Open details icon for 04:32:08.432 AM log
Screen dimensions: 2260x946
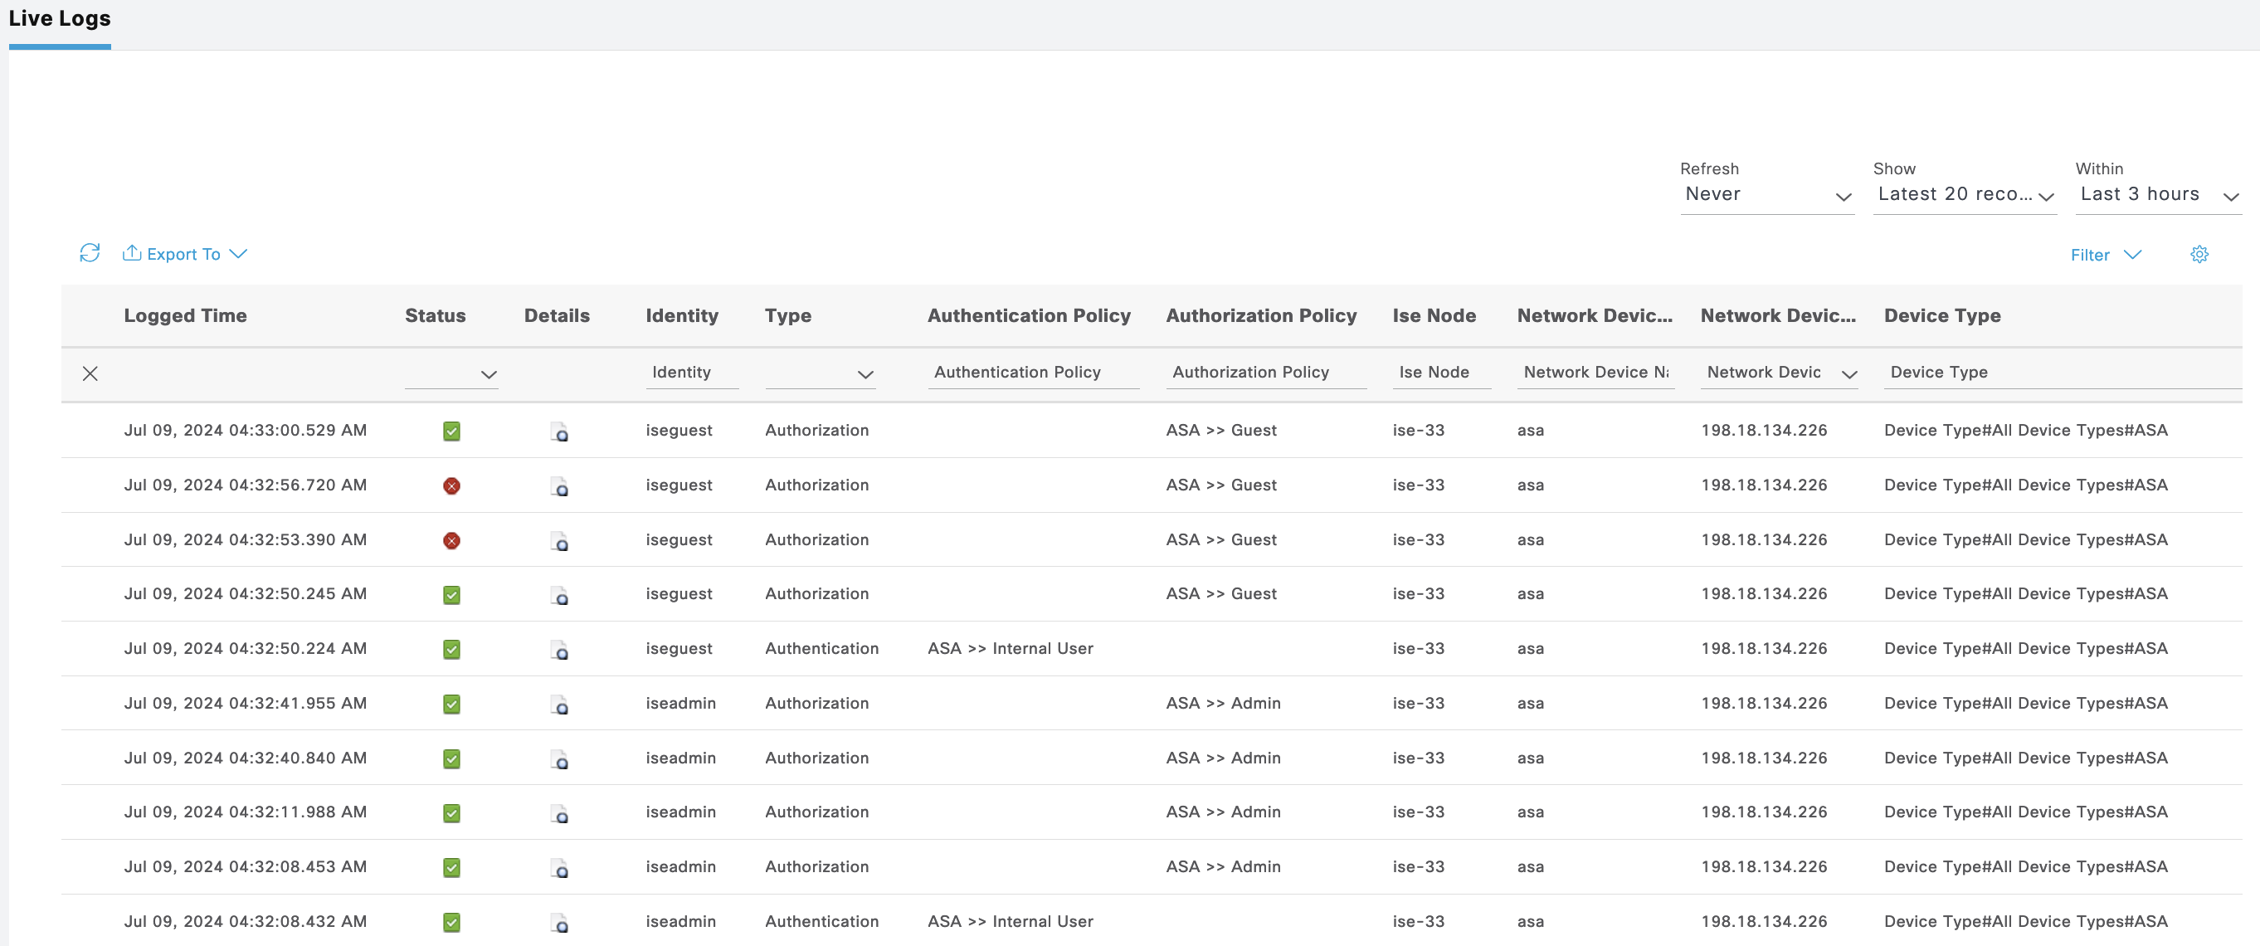[559, 922]
